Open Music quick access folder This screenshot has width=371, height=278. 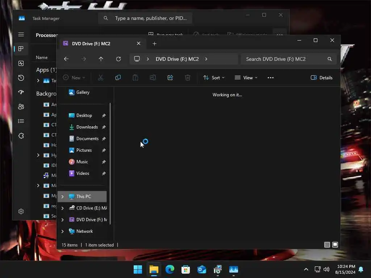82,162
